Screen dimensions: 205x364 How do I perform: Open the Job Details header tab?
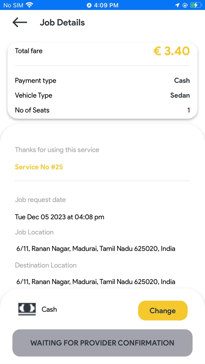tap(62, 22)
